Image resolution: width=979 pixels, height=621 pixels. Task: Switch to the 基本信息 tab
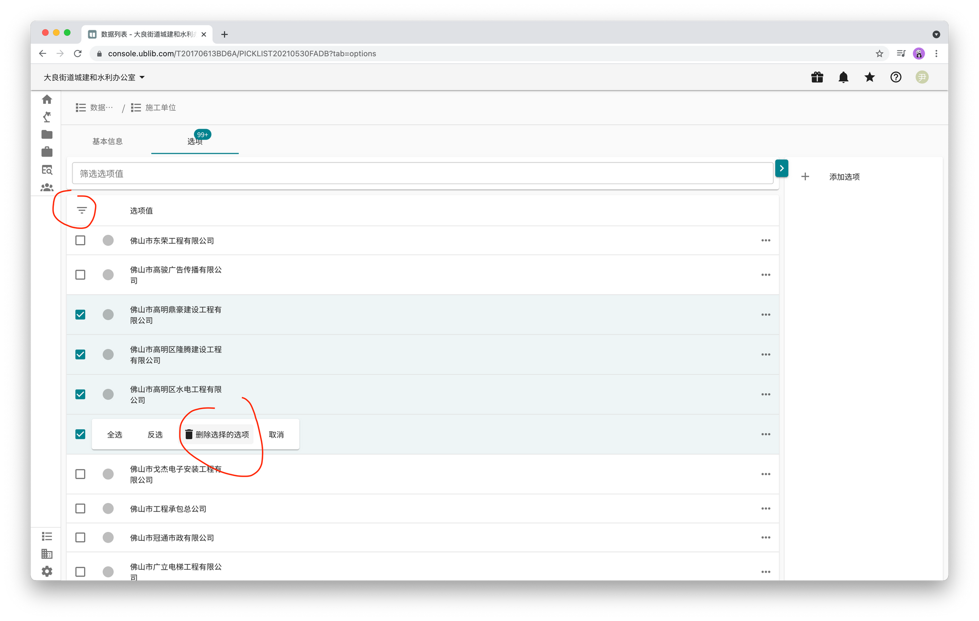coord(108,141)
